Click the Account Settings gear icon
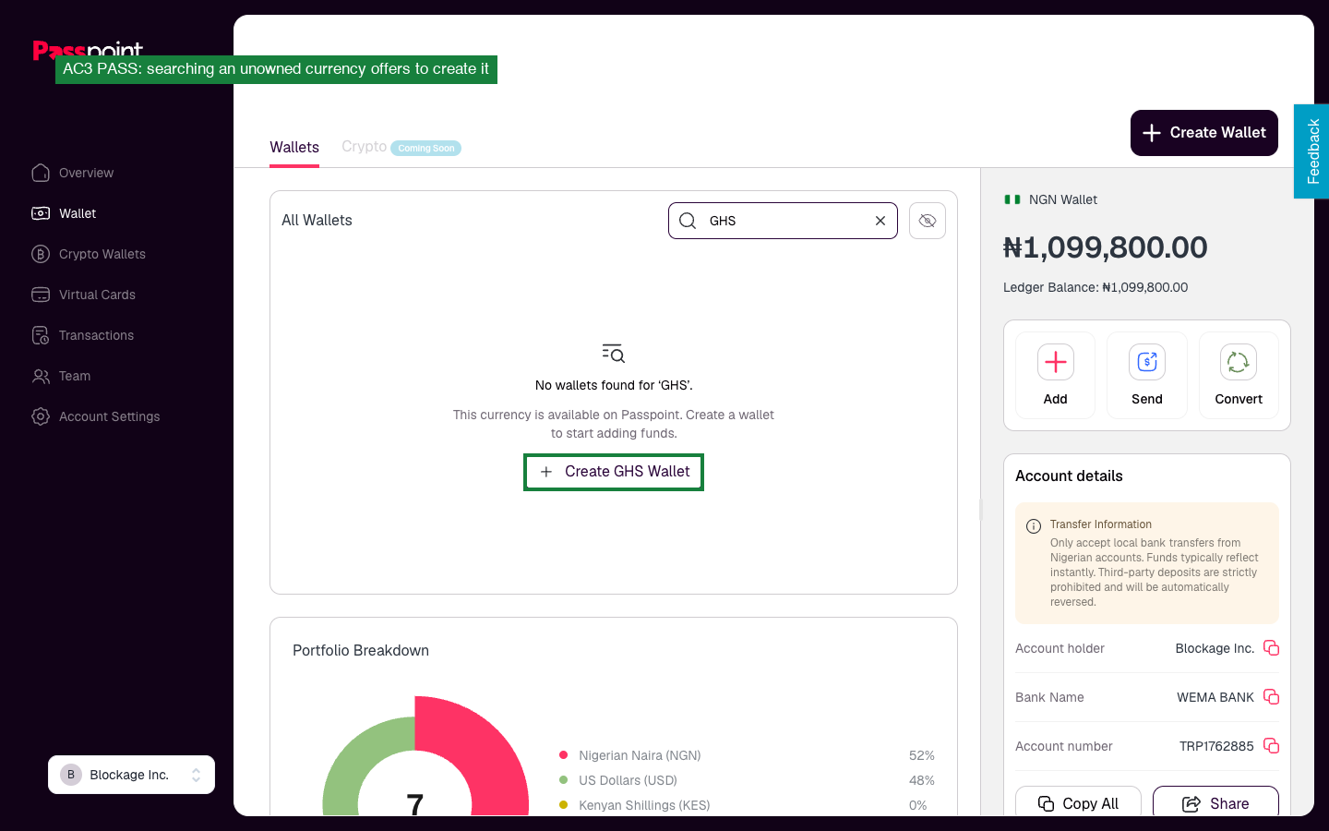 41,416
